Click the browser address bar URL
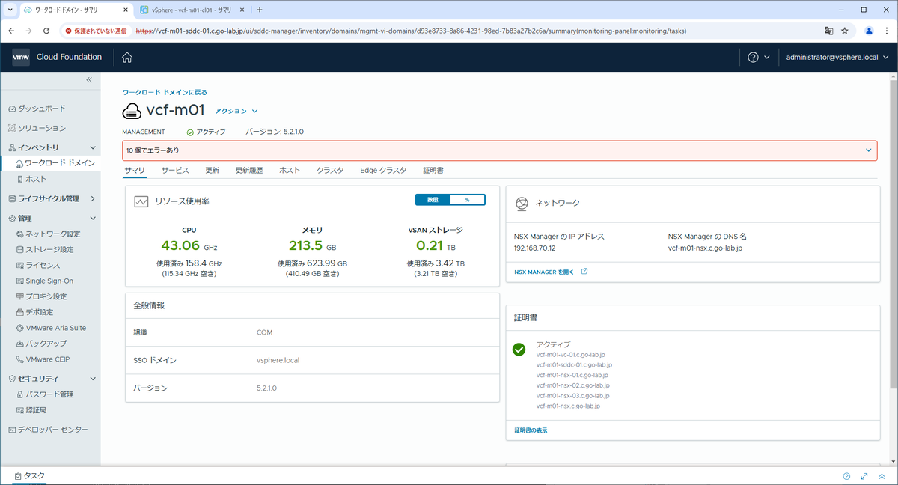This screenshot has height=485, width=898. point(411,31)
